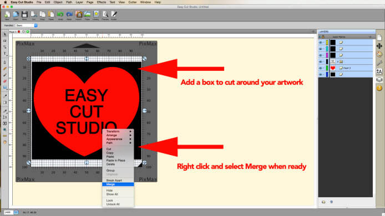Click the Open file toolbar icon
Image resolution: width=385 pixels, height=216 pixels.
click(x=16, y=15)
